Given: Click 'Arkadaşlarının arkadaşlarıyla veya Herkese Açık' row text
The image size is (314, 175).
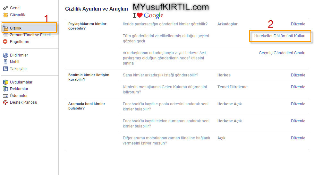Looking at the screenshot, I should [x=165, y=58].
